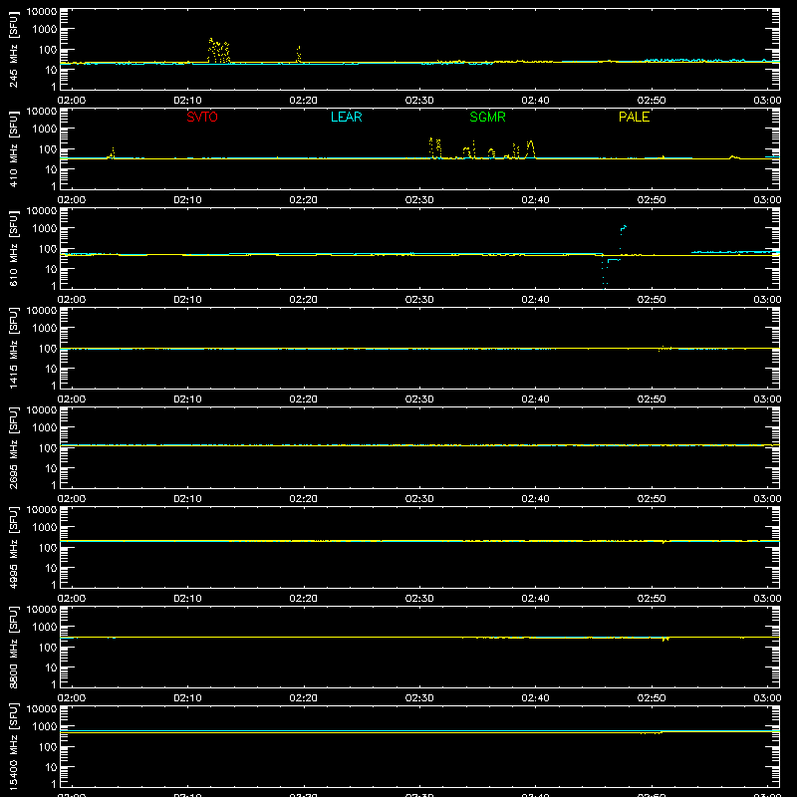Click the 02:40 tick under the 410 MHz plot

[535, 200]
